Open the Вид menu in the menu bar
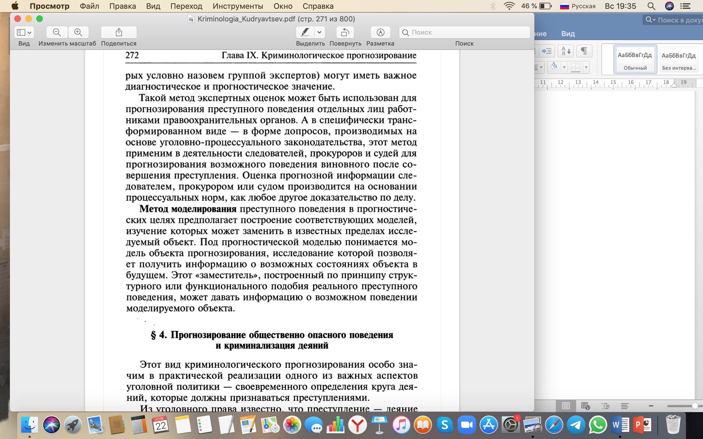This screenshot has width=703, height=439. [x=153, y=6]
